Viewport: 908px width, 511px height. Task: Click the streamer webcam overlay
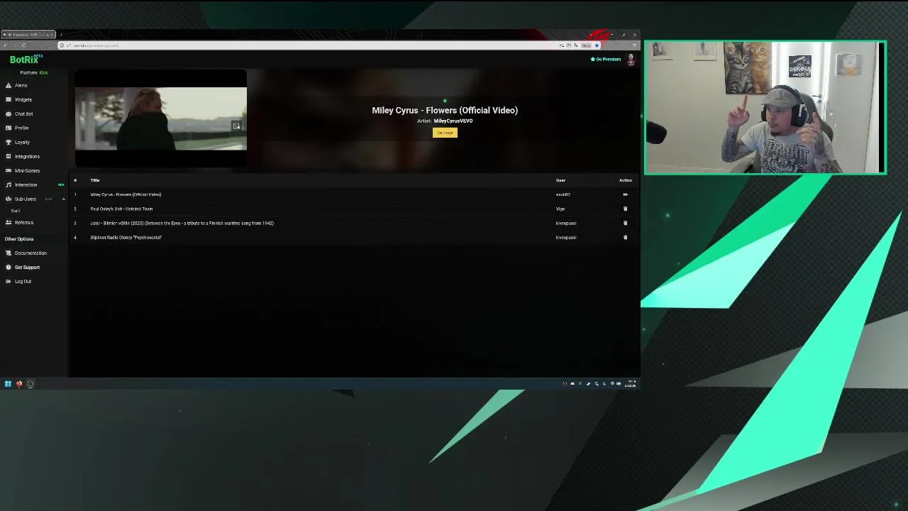click(x=765, y=107)
